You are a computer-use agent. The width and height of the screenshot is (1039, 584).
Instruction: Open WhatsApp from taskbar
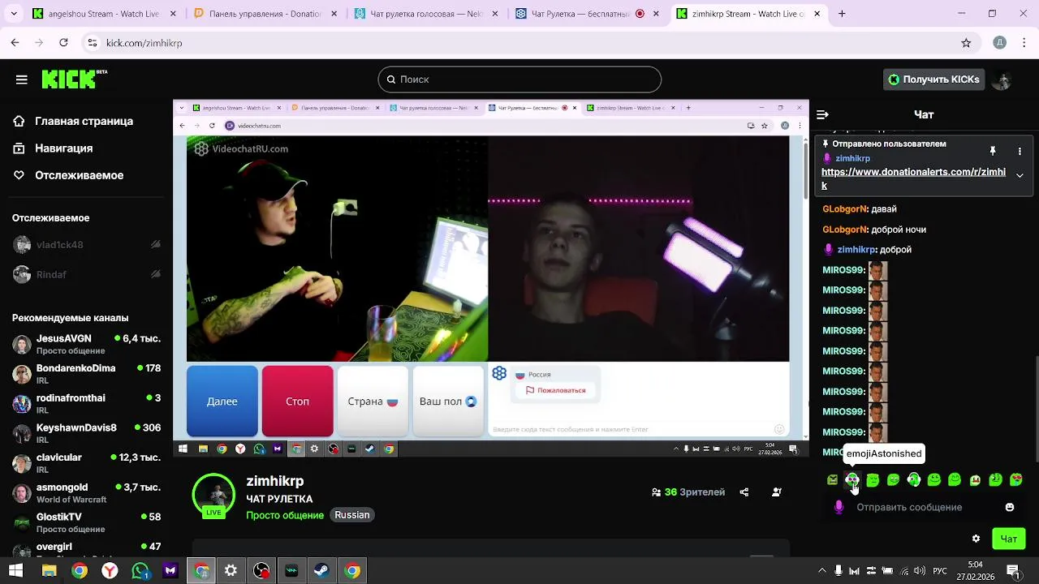pos(140,571)
